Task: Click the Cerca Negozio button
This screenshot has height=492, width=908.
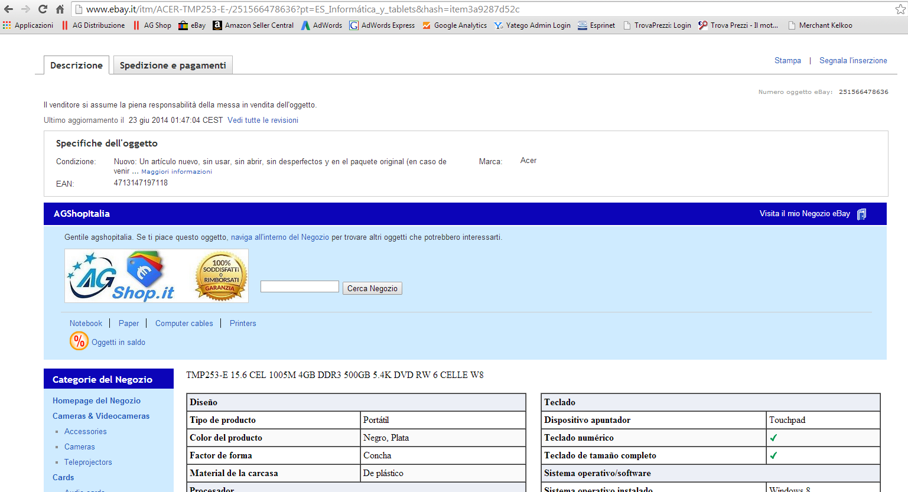Action: click(x=372, y=288)
